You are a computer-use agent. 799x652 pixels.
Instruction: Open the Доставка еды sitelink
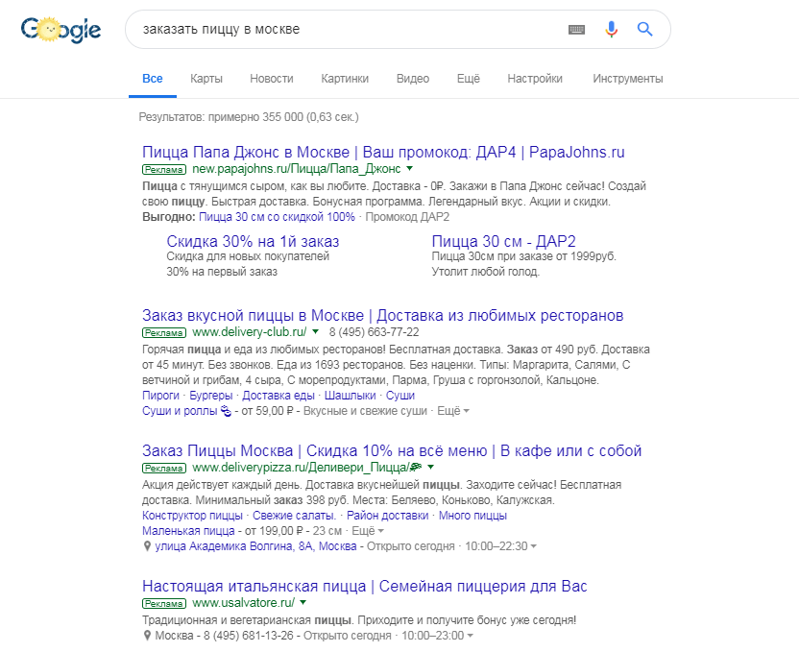pos(278,396)
